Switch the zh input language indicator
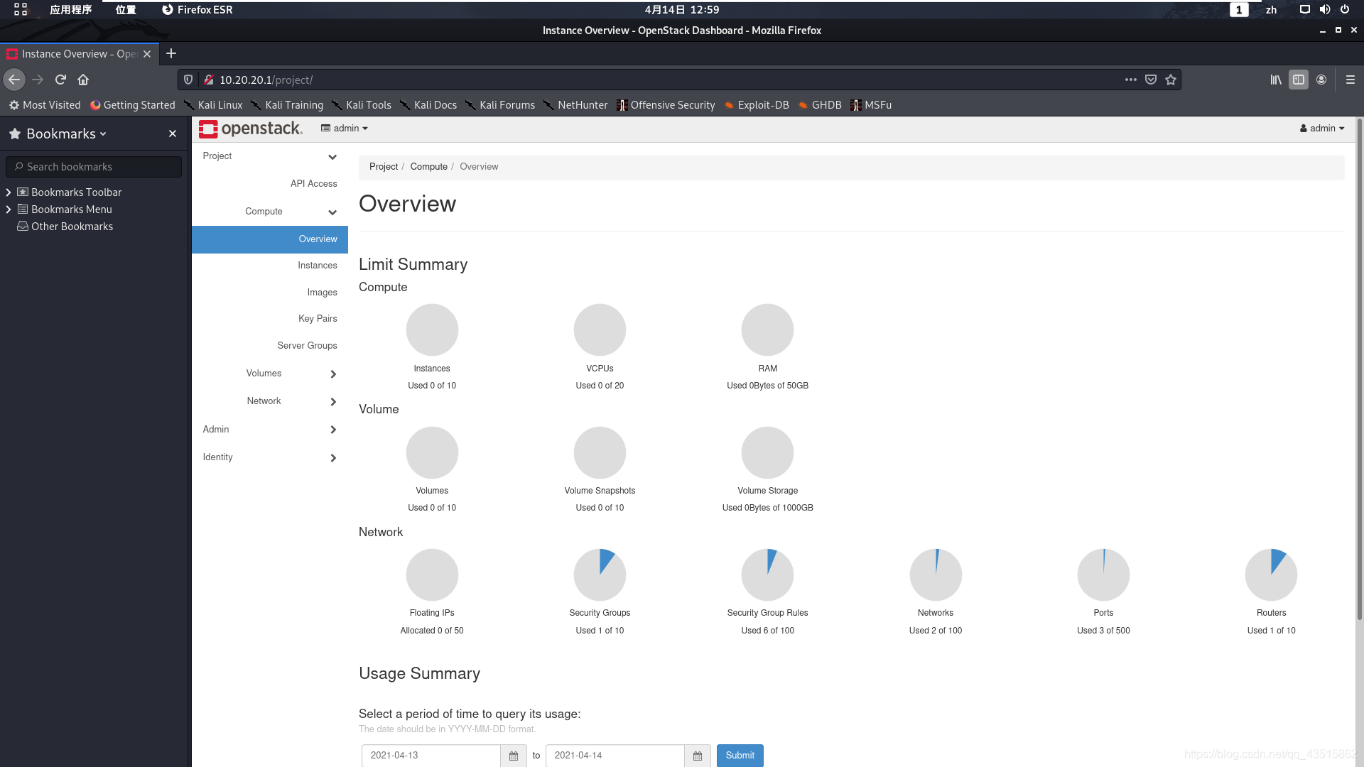The height and width of the screenshot is (767, 1364). (x=1271, y=10)
